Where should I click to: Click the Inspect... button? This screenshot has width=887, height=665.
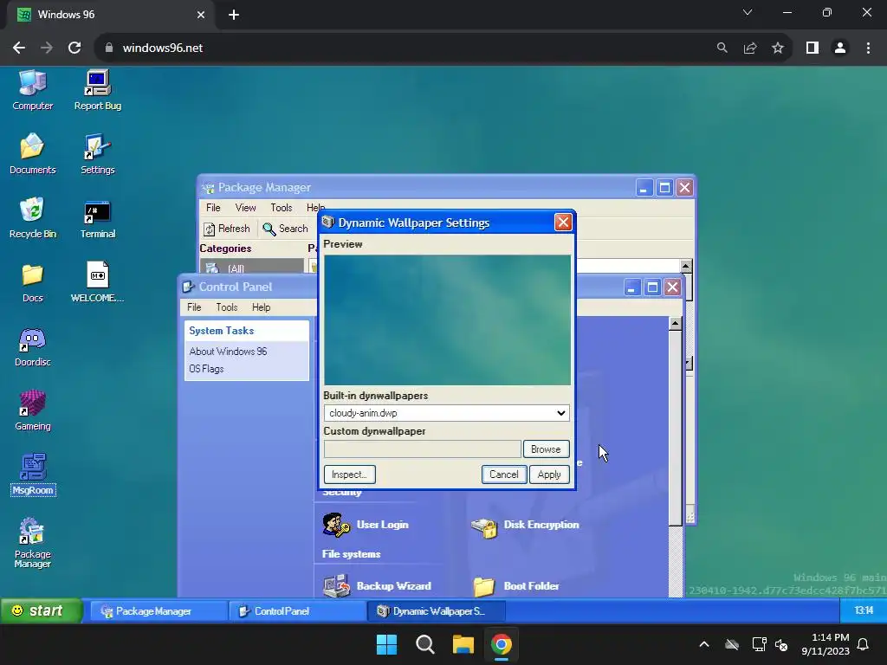click(350, 475)
